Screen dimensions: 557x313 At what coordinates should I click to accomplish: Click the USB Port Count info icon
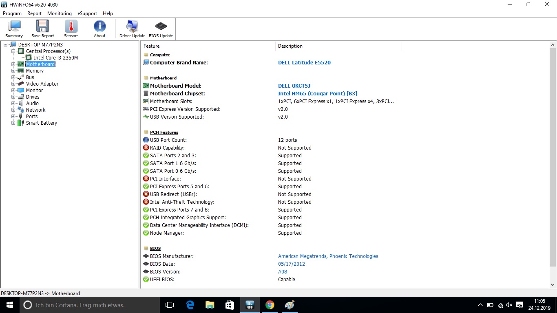click(146, 140)
